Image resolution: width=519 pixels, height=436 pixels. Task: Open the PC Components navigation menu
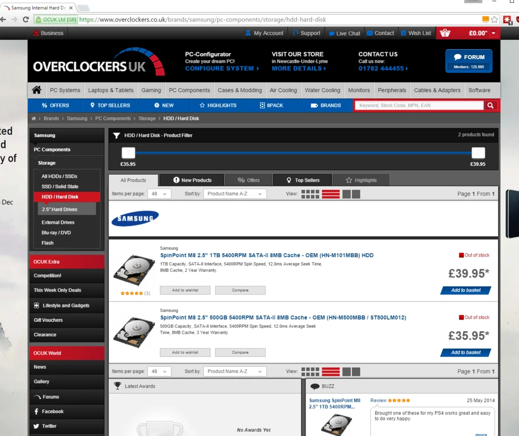[190, 90]
